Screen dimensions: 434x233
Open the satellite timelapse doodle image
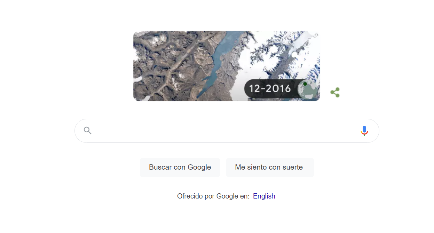[227, 66]
